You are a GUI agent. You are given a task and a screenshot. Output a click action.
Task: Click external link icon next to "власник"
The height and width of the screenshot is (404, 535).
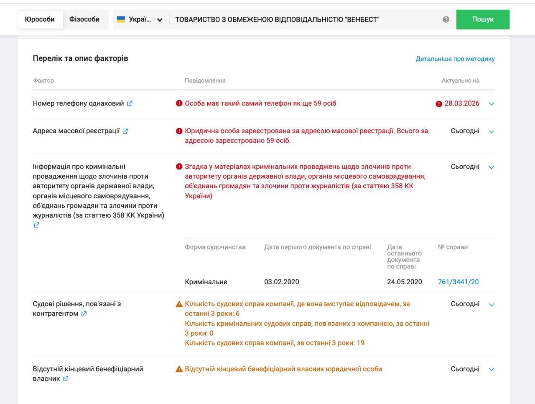tap(66, 379)
